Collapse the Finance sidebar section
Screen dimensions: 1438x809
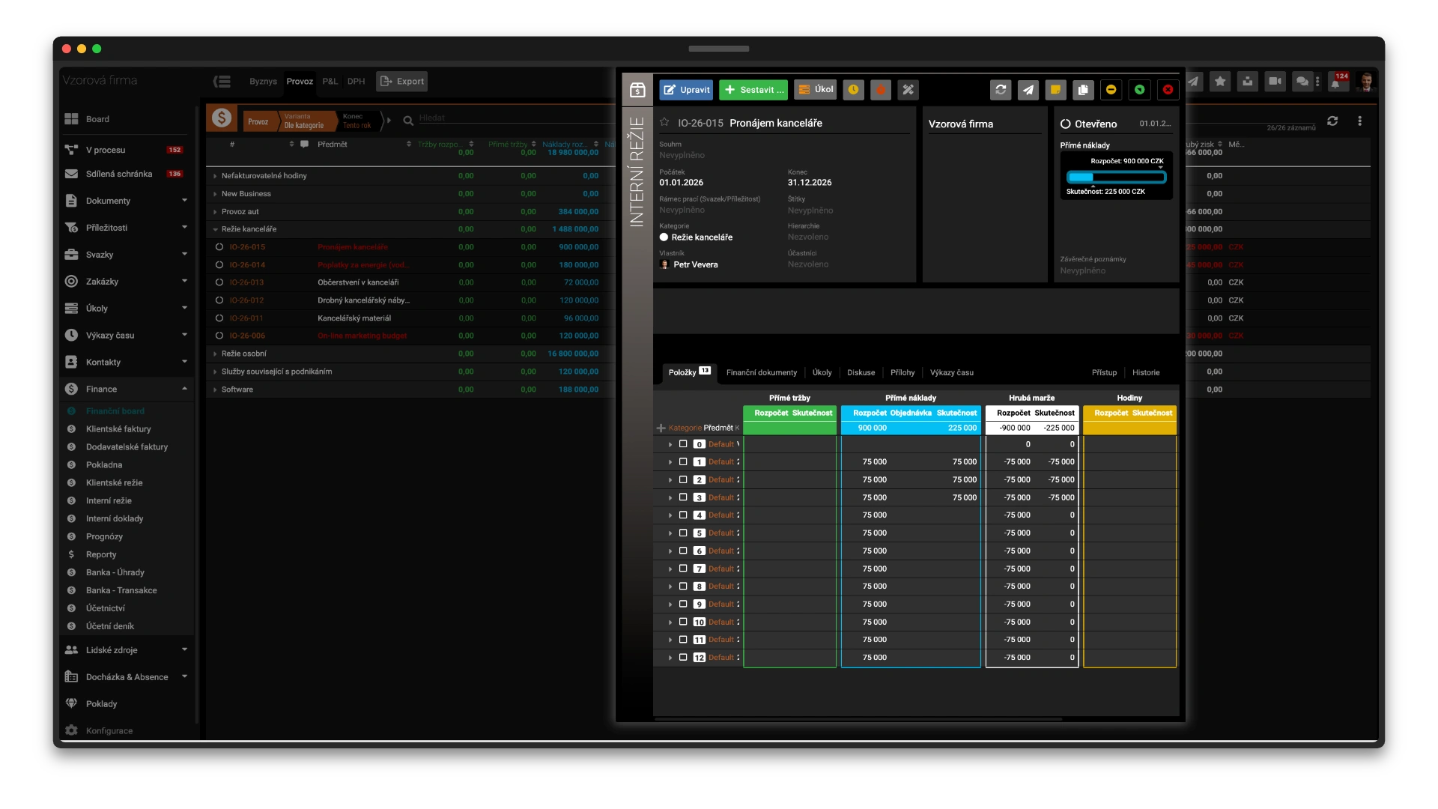(x=184, y=389)
